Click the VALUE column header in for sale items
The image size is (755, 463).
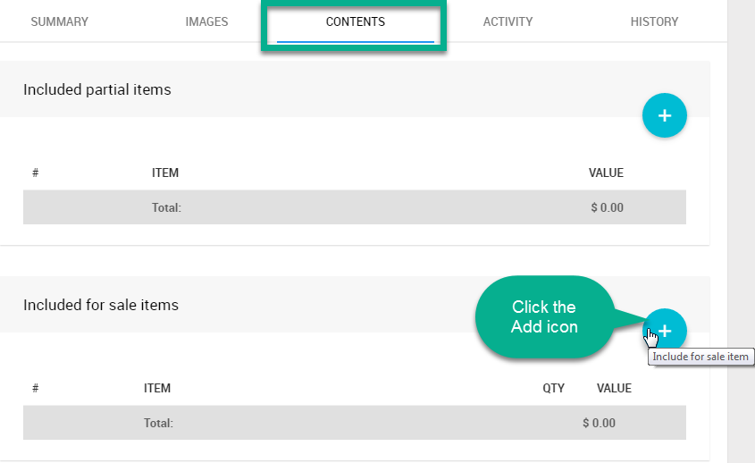614,388
